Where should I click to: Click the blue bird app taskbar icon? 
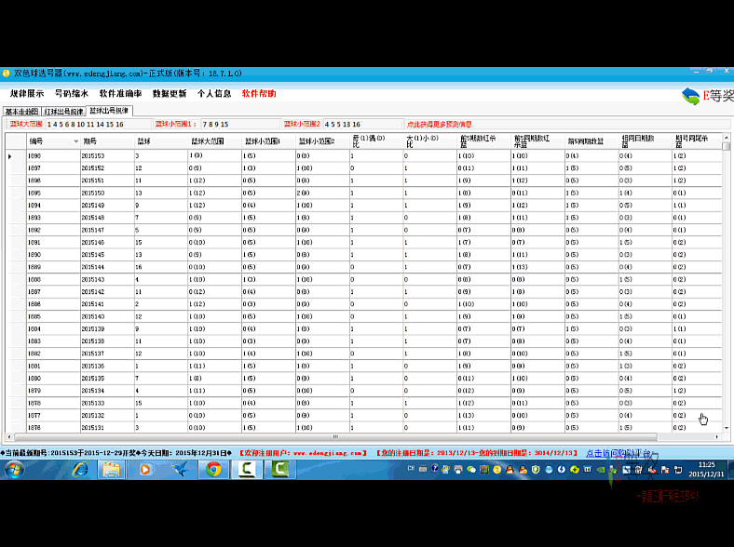[x=179, y=469]
